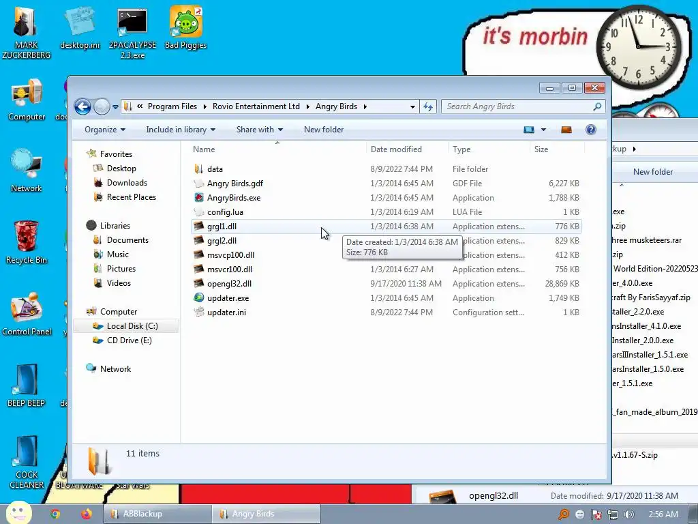The height and width of the screenshot is (524, 698).
Task: Select Videos under Libraries
Action: [x=119, y=282]
